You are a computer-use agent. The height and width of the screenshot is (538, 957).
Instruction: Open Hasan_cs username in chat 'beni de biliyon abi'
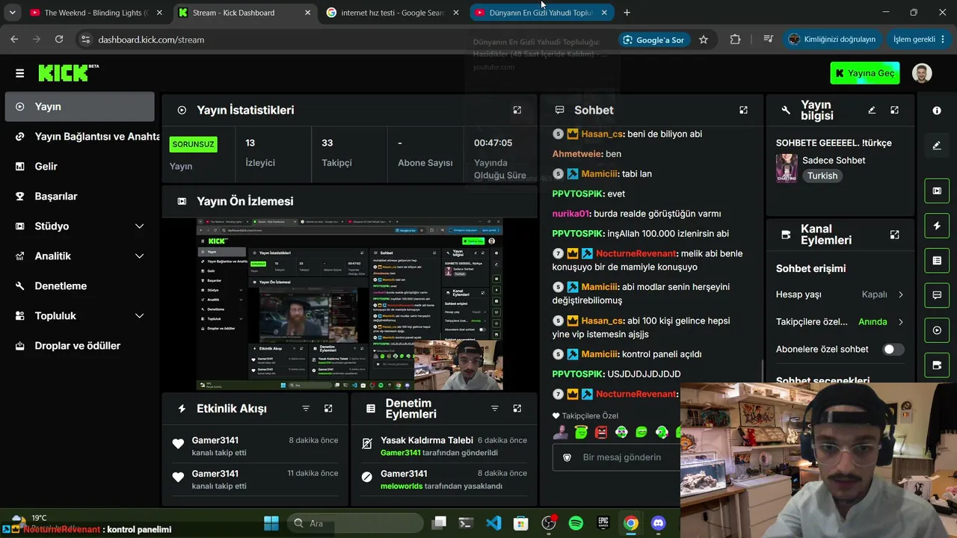tap(602, 134)
